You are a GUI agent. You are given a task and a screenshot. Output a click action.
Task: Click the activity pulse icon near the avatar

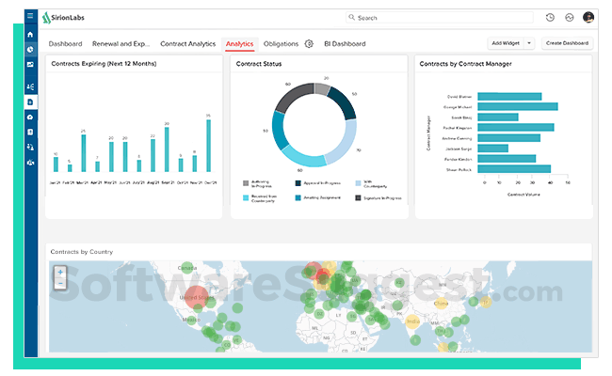[569, 17]
